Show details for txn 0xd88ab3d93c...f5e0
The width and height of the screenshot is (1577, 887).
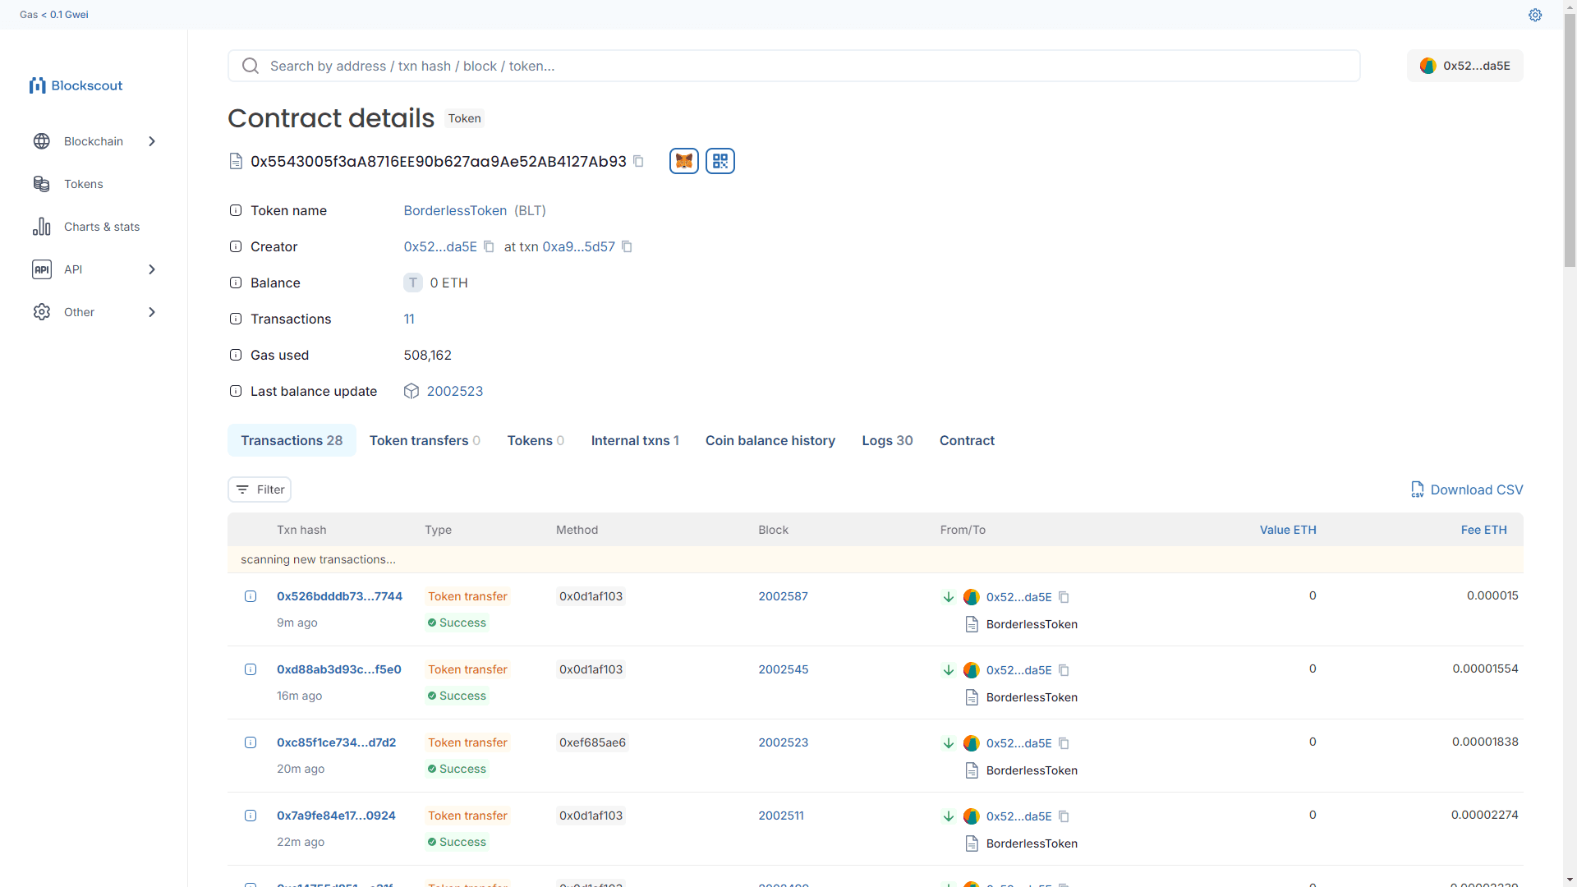tap(251, 669)
